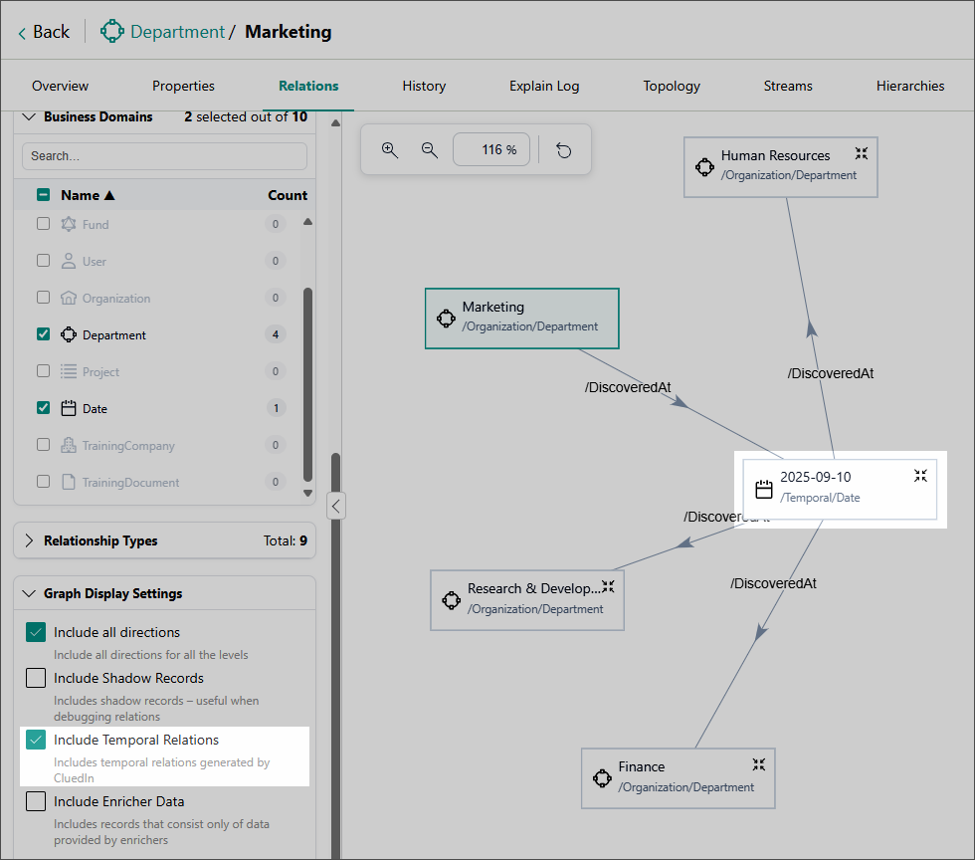This screenshot has height=860, width=975.
Task: Click the zoom out magnifier icon
Action: pyautogui.click(x=430, y=149)
